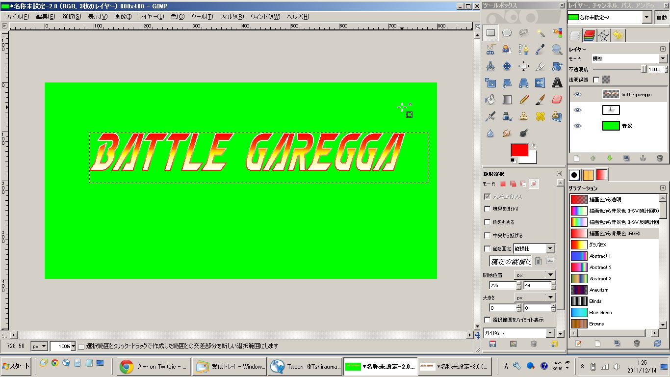670x377 pixels.
Task: Enable the 透明保護 lock checkbox
Action: point(596,80)
